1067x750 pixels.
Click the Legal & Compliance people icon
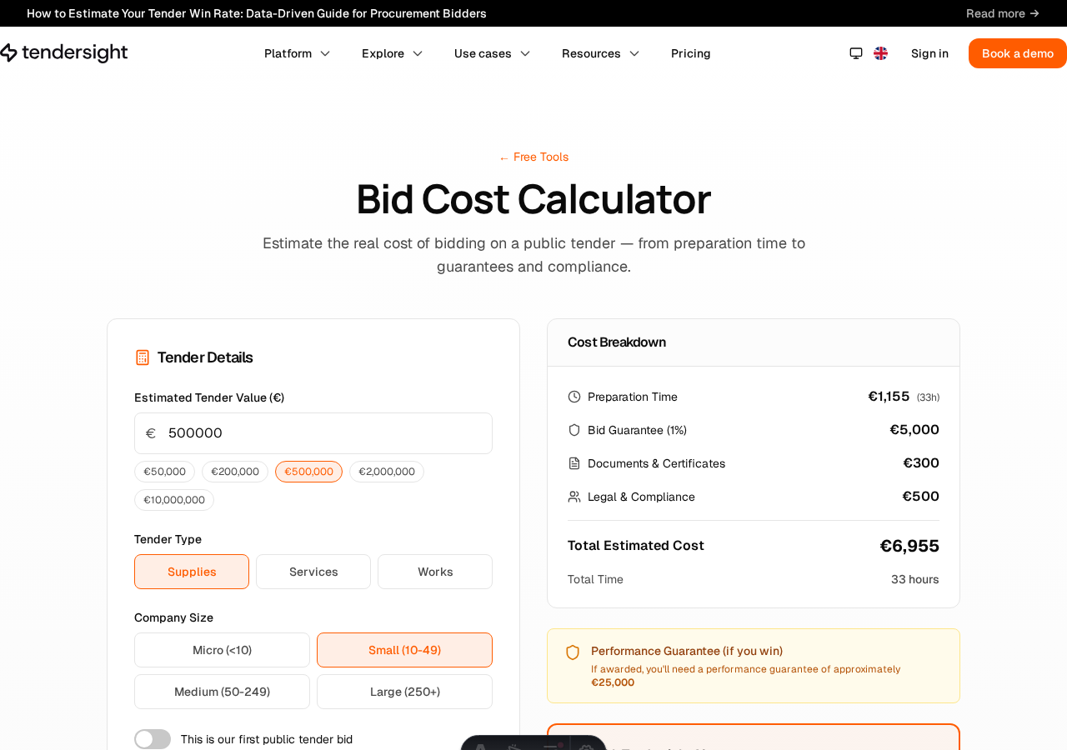(x=574, y=497)
